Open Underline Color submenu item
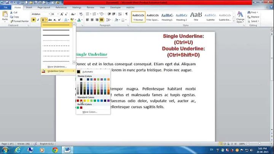This screenshot has width=274, height=154. (58, 71)
